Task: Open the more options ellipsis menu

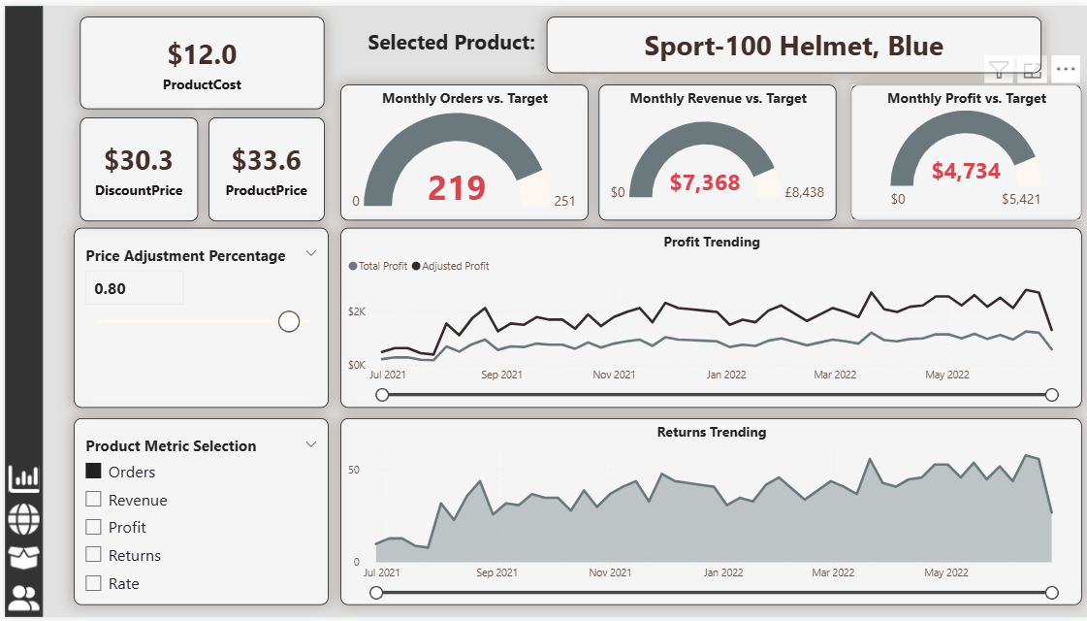Action: point(1066,69)
